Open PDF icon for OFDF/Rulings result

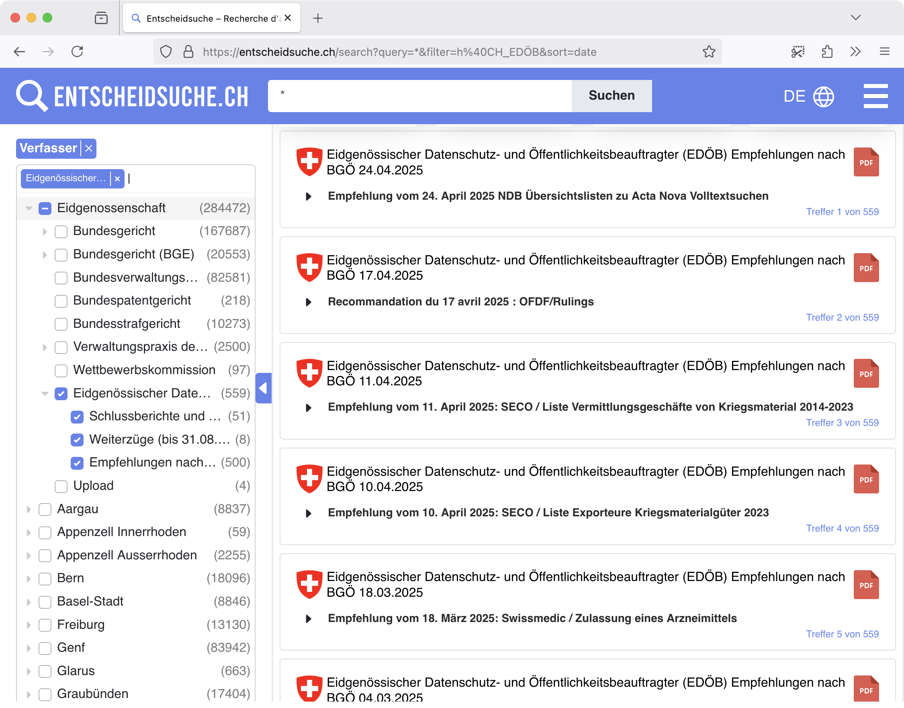click(866, 268)
